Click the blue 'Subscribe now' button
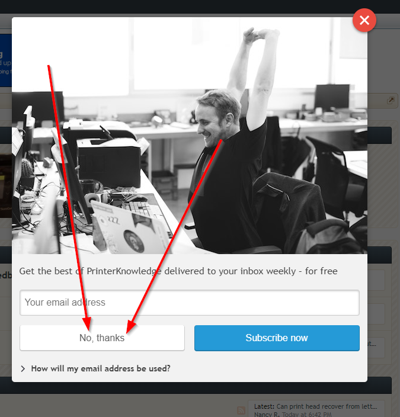 (277, 338)
